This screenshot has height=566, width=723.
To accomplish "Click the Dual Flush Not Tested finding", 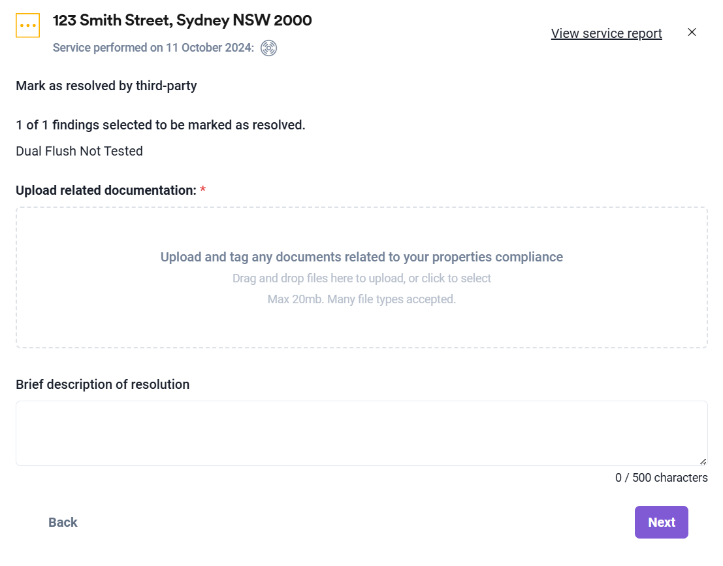I will click(x=79, y=151).
